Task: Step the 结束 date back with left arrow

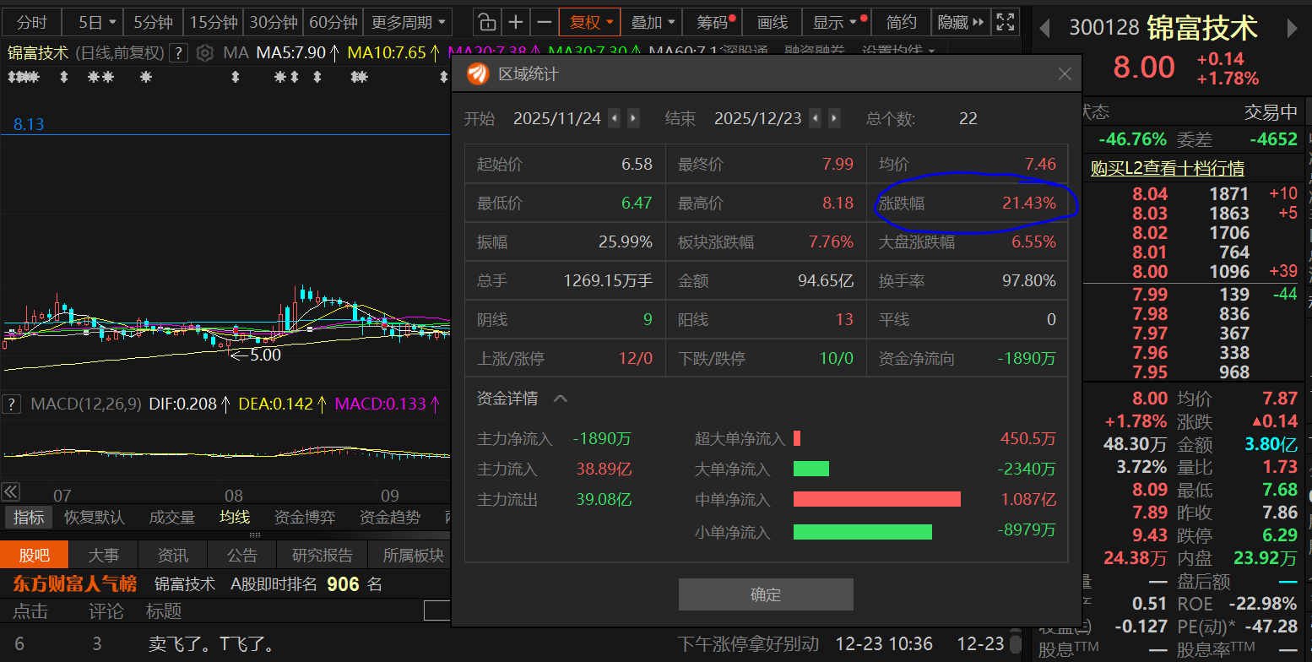Action: tap(815, 118)
